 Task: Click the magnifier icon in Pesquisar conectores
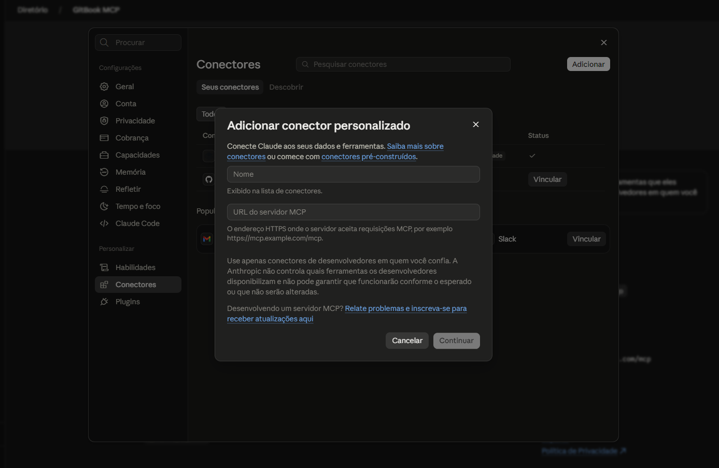tap(305, 64)
